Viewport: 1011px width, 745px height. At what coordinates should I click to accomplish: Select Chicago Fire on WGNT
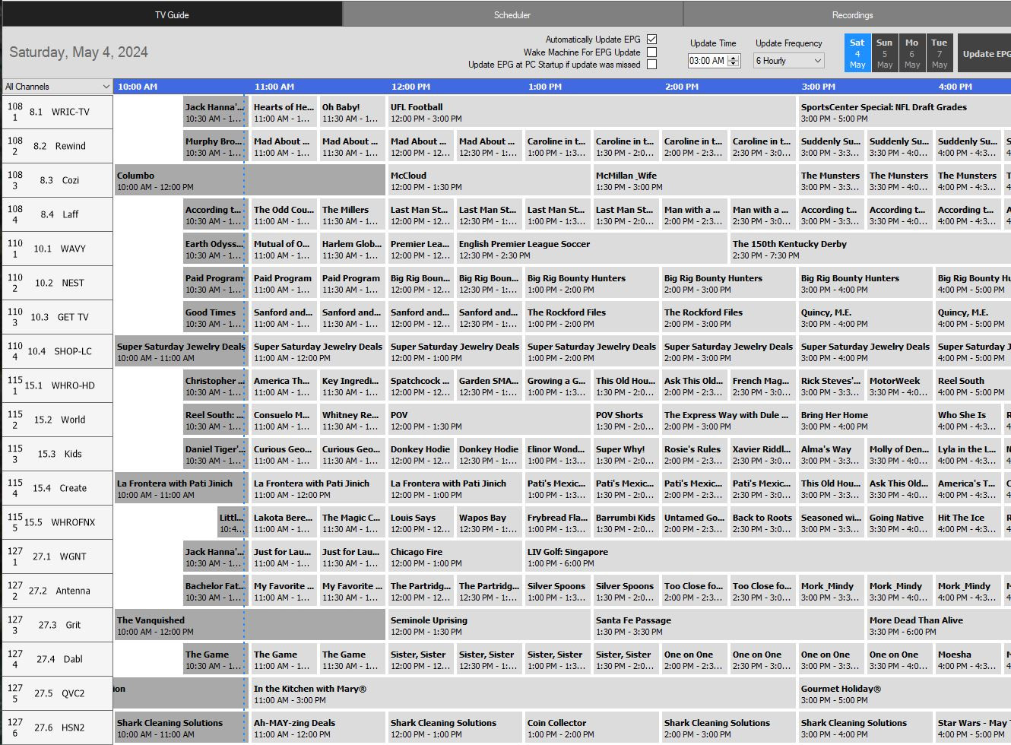(455, 557)
